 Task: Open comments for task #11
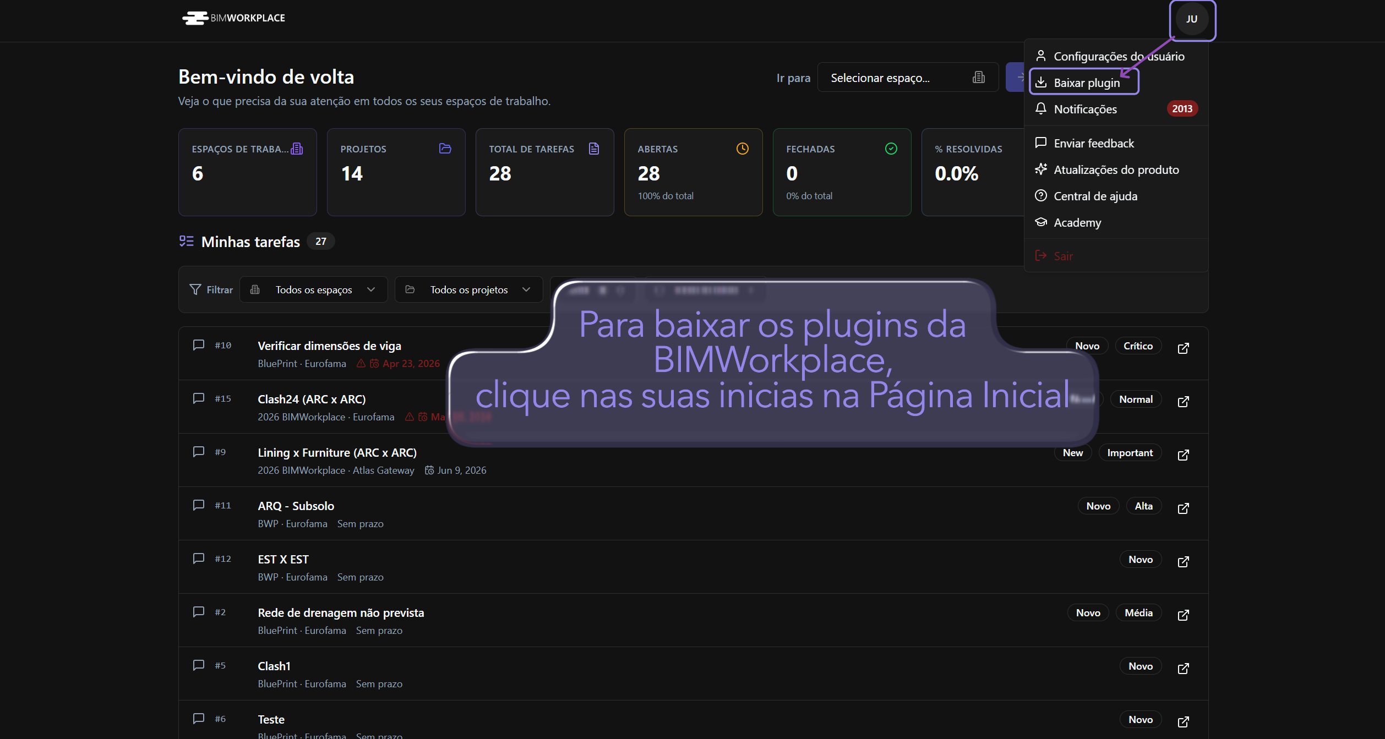pos(199,505)
